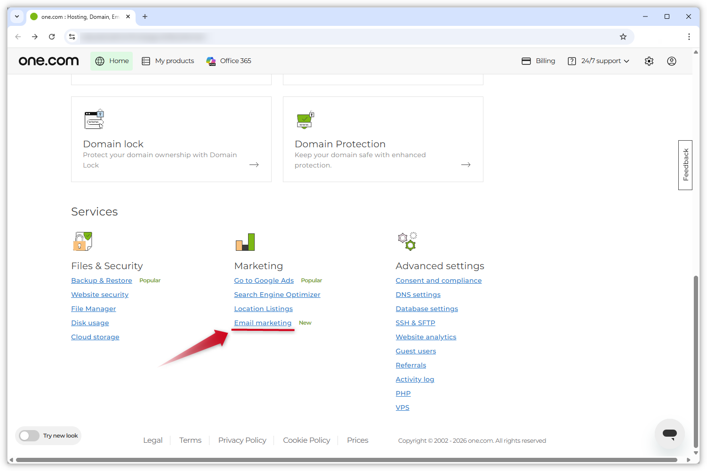Open the DNS settings link

(x=418, y=295)
